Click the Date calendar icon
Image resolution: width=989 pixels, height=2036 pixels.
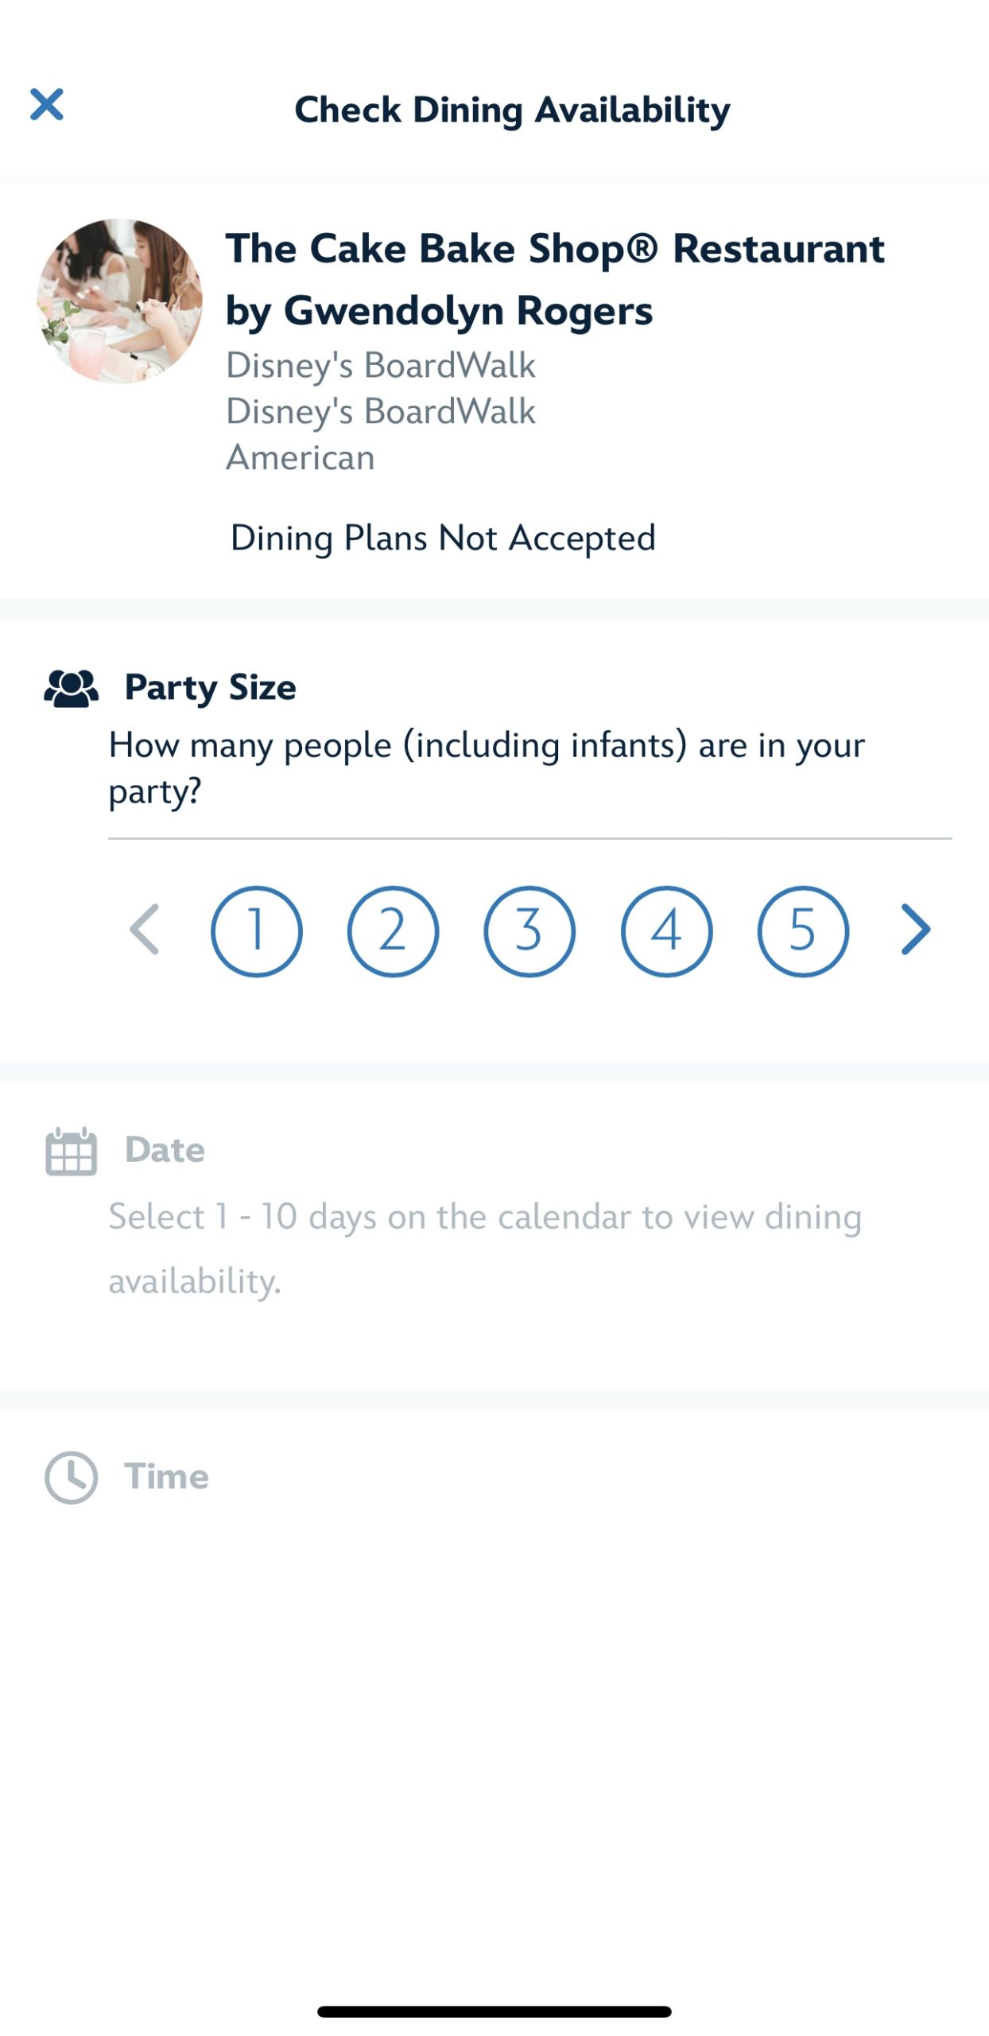[71, 1151]
